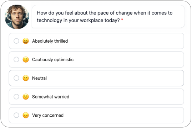Screen dimensions: 192x128
Task: Select the Somewhat worried radio button
Action: click(16, 97)
